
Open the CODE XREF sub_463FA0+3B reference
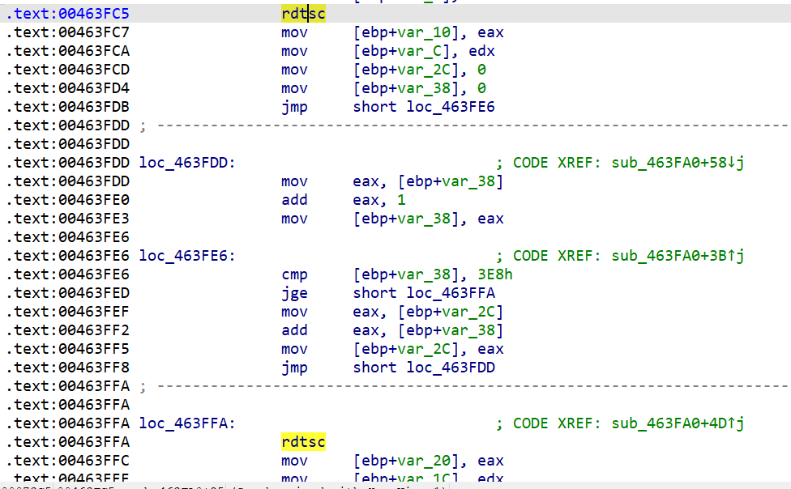coord(677,256)
